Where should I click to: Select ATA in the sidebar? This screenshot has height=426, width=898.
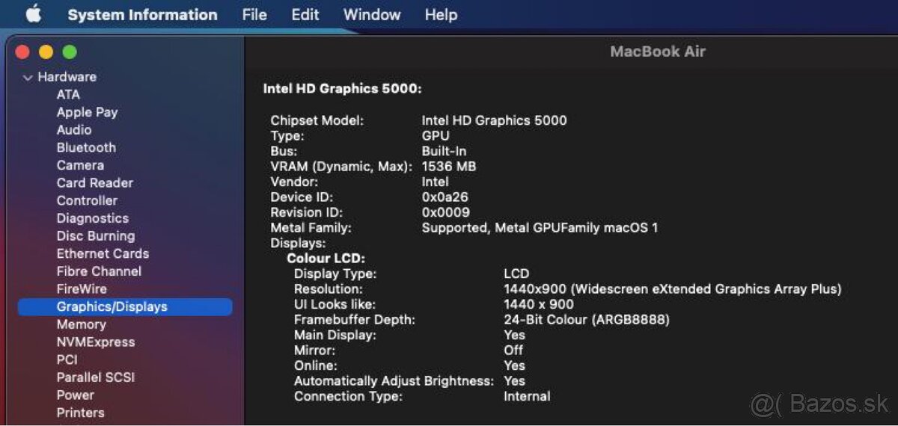pos(68,94)
